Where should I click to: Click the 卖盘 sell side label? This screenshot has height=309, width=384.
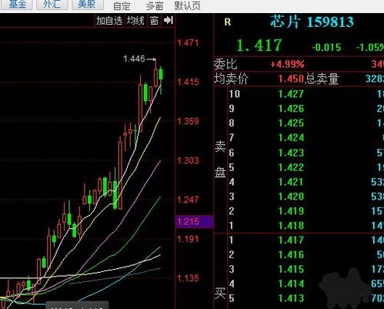pos(220,160)
